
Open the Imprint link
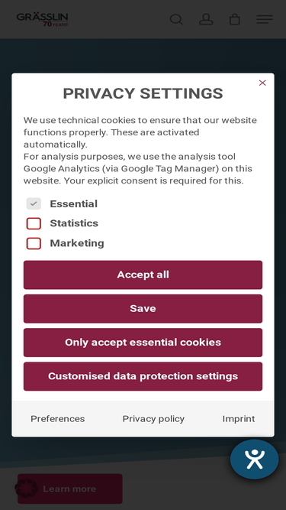pos(239,418)
